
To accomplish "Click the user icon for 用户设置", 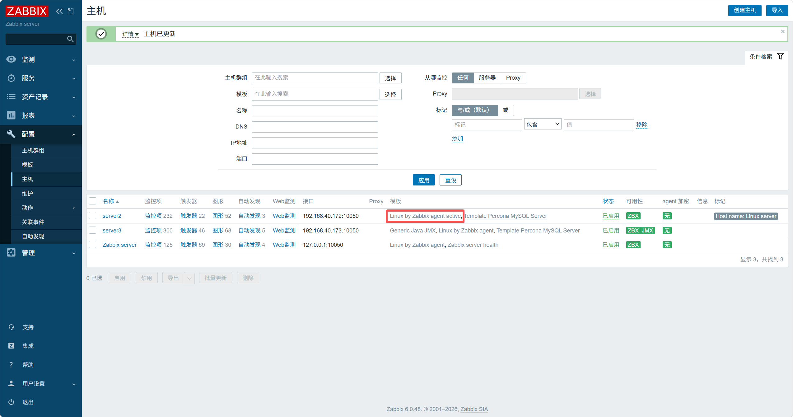I will (11, 383).
